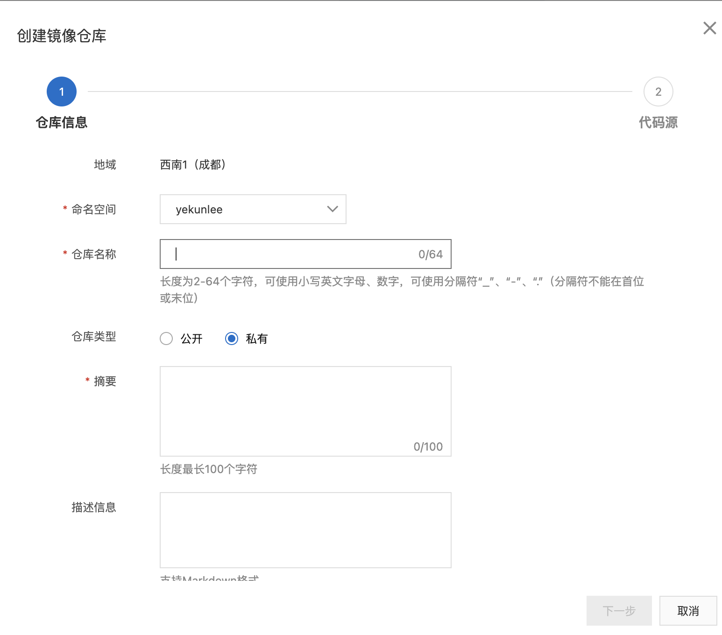This screenshot has height=635, width=722.
Task: Click the 公开 repository type label
Action: (191, 339)
